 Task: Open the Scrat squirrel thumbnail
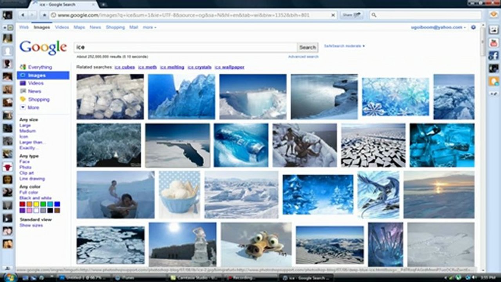(256, 244)
